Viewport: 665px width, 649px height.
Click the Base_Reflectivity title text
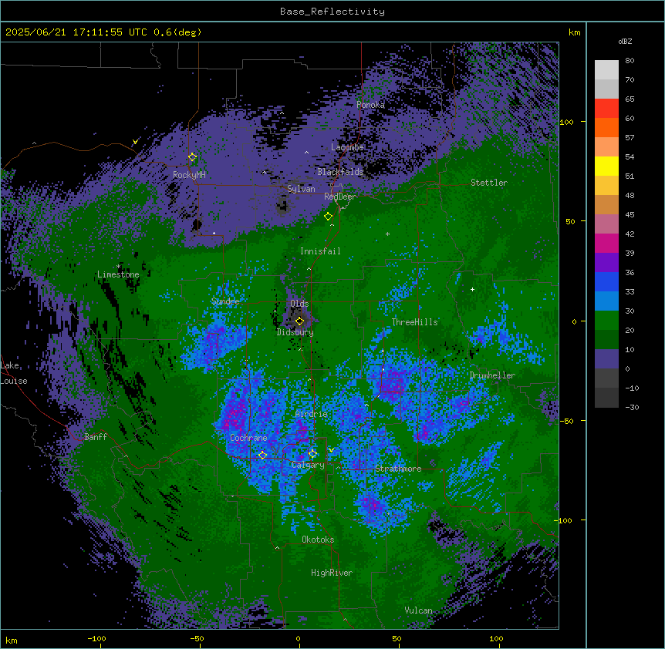pos(332,12)
